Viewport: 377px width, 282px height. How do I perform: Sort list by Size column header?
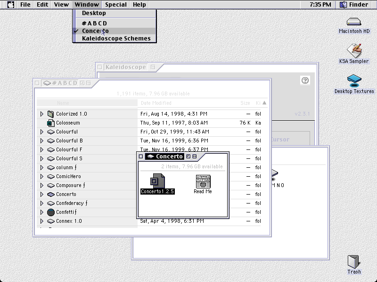(245, 103)
